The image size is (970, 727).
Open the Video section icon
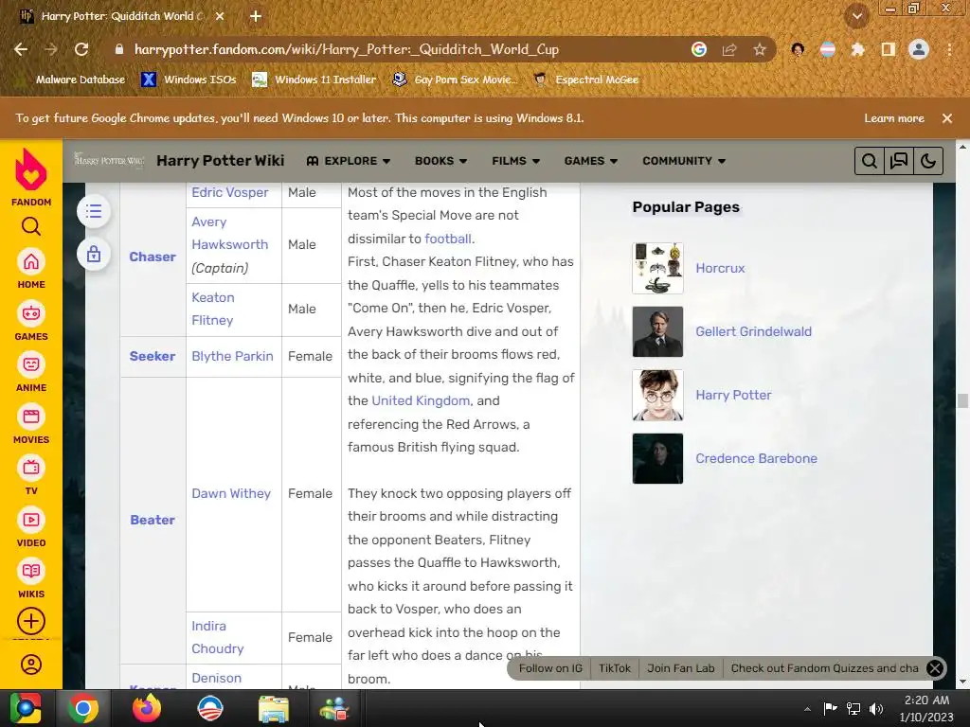point(31,520)
